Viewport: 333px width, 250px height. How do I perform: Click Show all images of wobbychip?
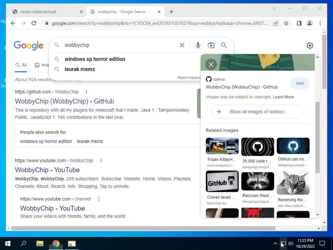pyautogui.click(x=258, y=112)
